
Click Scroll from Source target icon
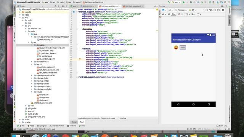55,6
